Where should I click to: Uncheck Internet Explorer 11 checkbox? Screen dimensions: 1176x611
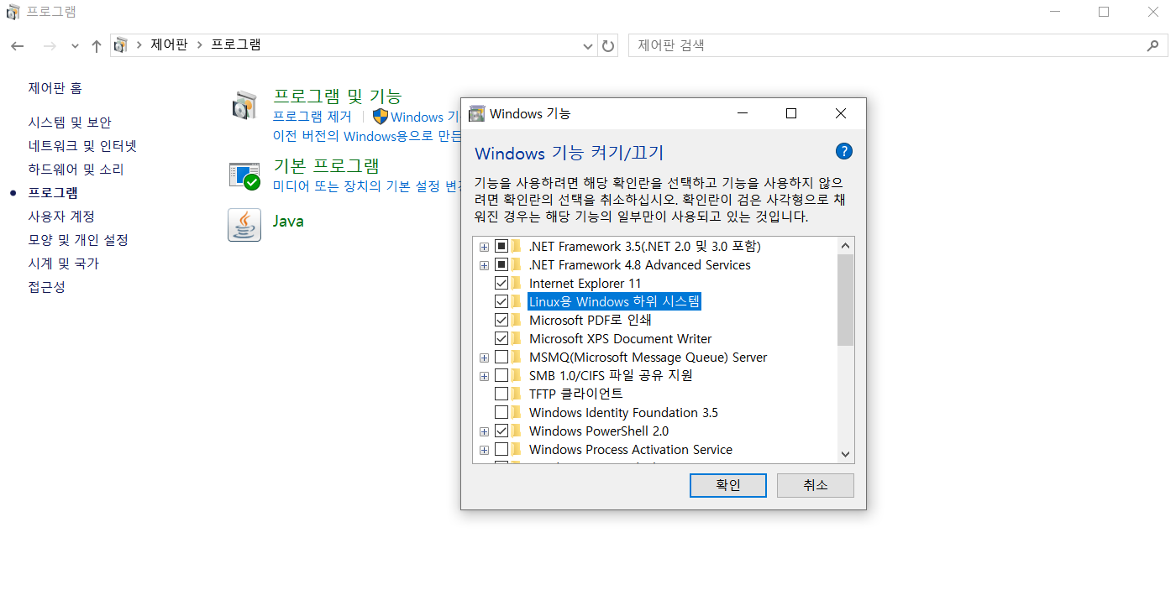(501, 283)
